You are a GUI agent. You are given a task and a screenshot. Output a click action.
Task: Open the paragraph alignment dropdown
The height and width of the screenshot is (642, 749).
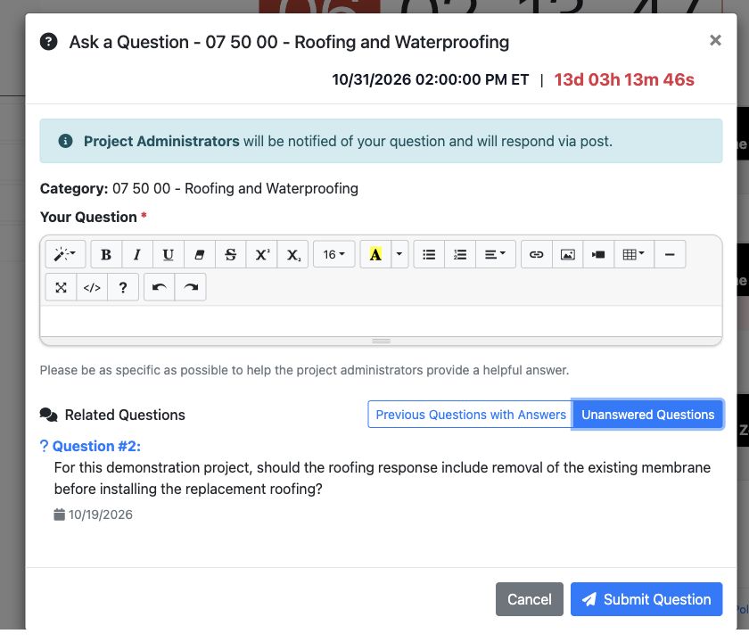pos(496,254)
